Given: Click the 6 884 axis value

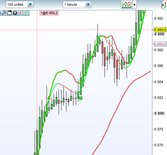Looking at the screenshot, I should [159, 82].
